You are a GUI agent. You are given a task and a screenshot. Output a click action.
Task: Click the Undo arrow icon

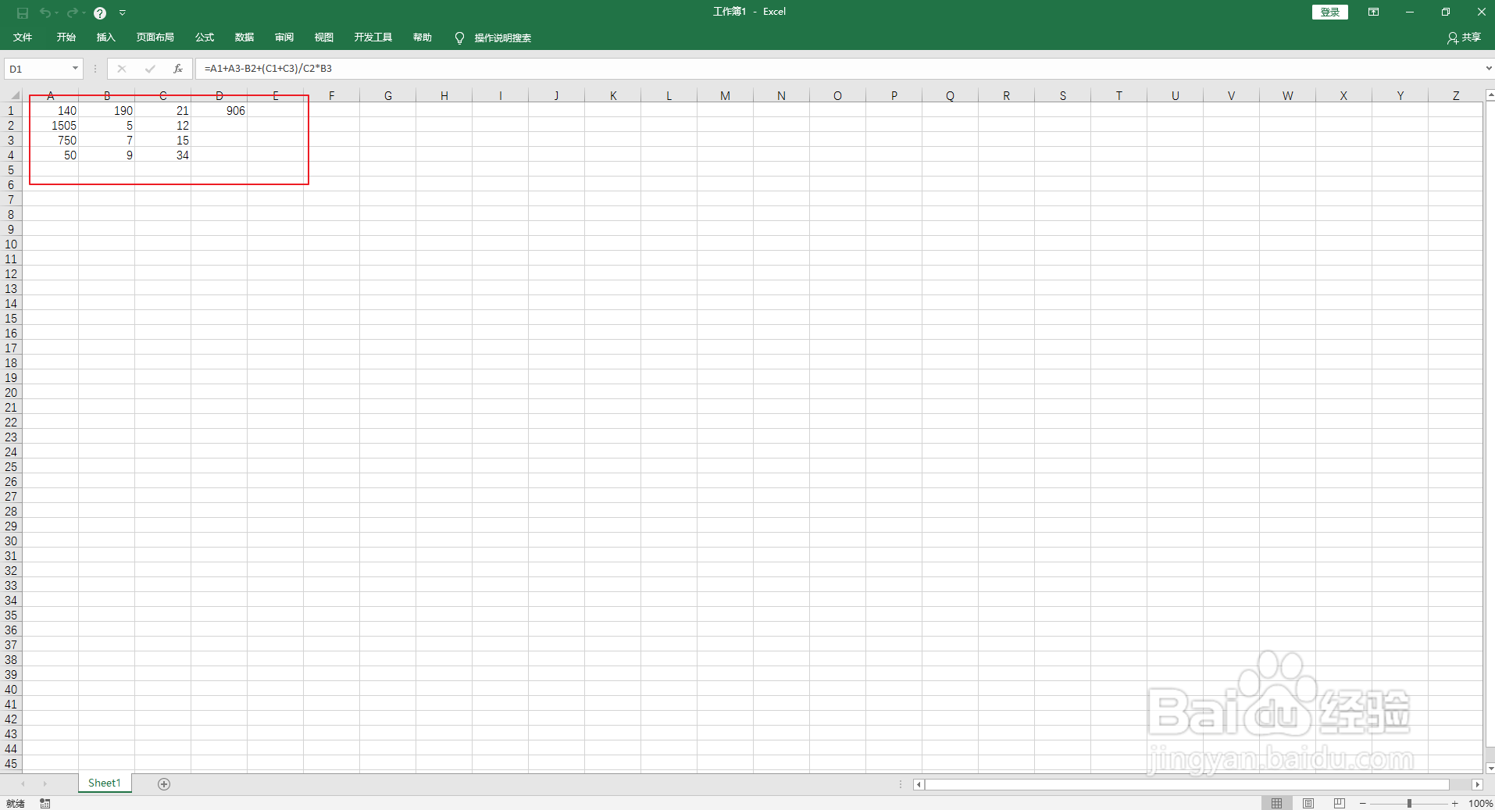[45, 12]
